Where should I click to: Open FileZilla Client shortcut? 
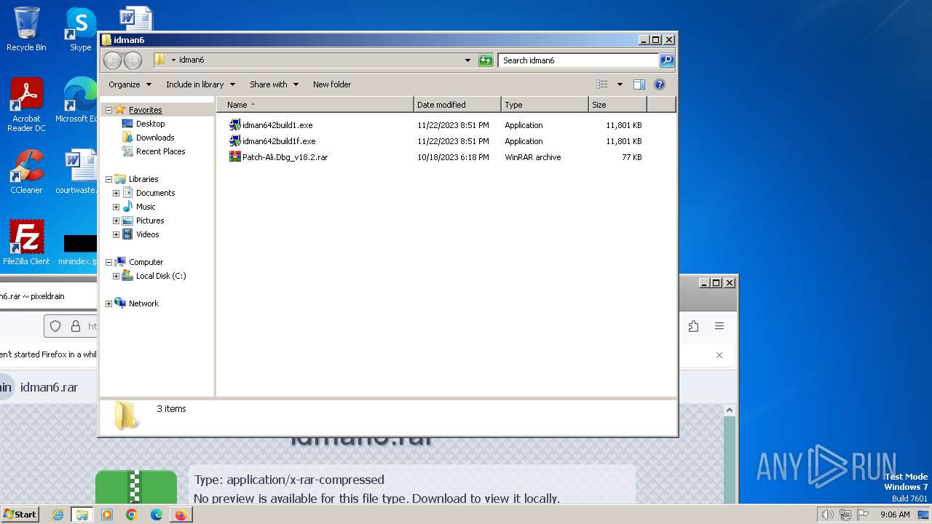(x=26, y=242)
